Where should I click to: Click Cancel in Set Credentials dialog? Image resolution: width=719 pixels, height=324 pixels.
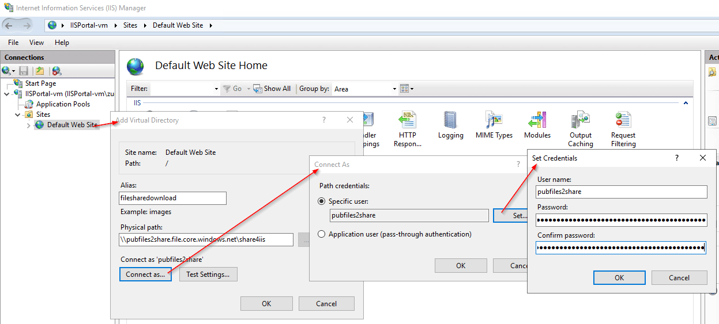(679, 277)
